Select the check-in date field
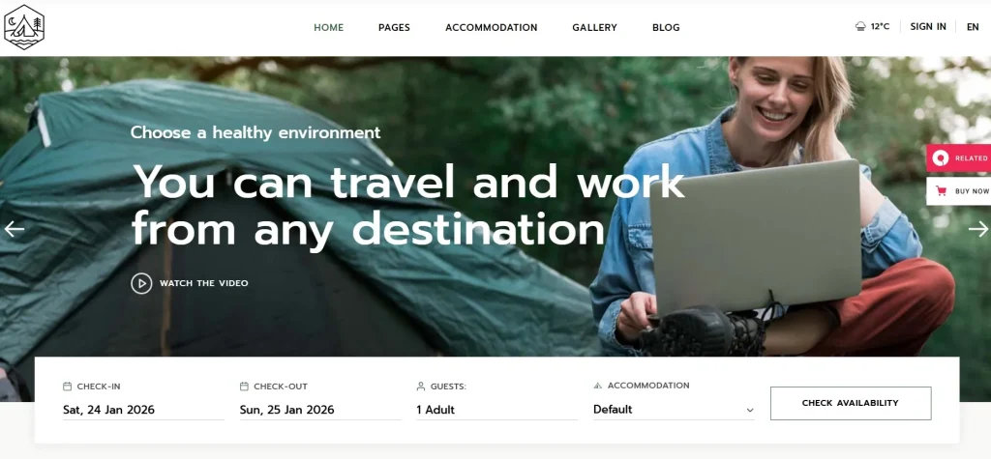Image resolution: width=991 pixels, height=459 pixels. click(143, 410)
